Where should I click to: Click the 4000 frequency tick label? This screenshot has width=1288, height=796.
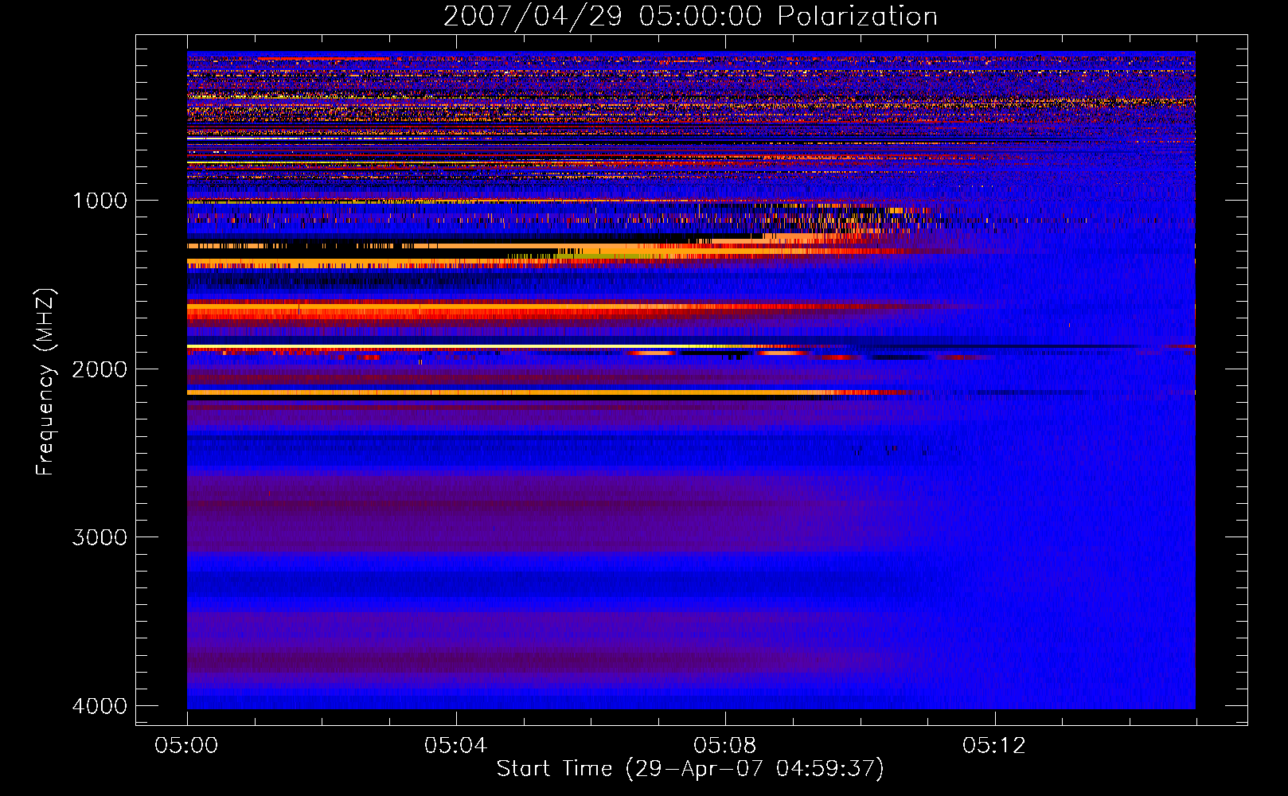tap(100, 706)
